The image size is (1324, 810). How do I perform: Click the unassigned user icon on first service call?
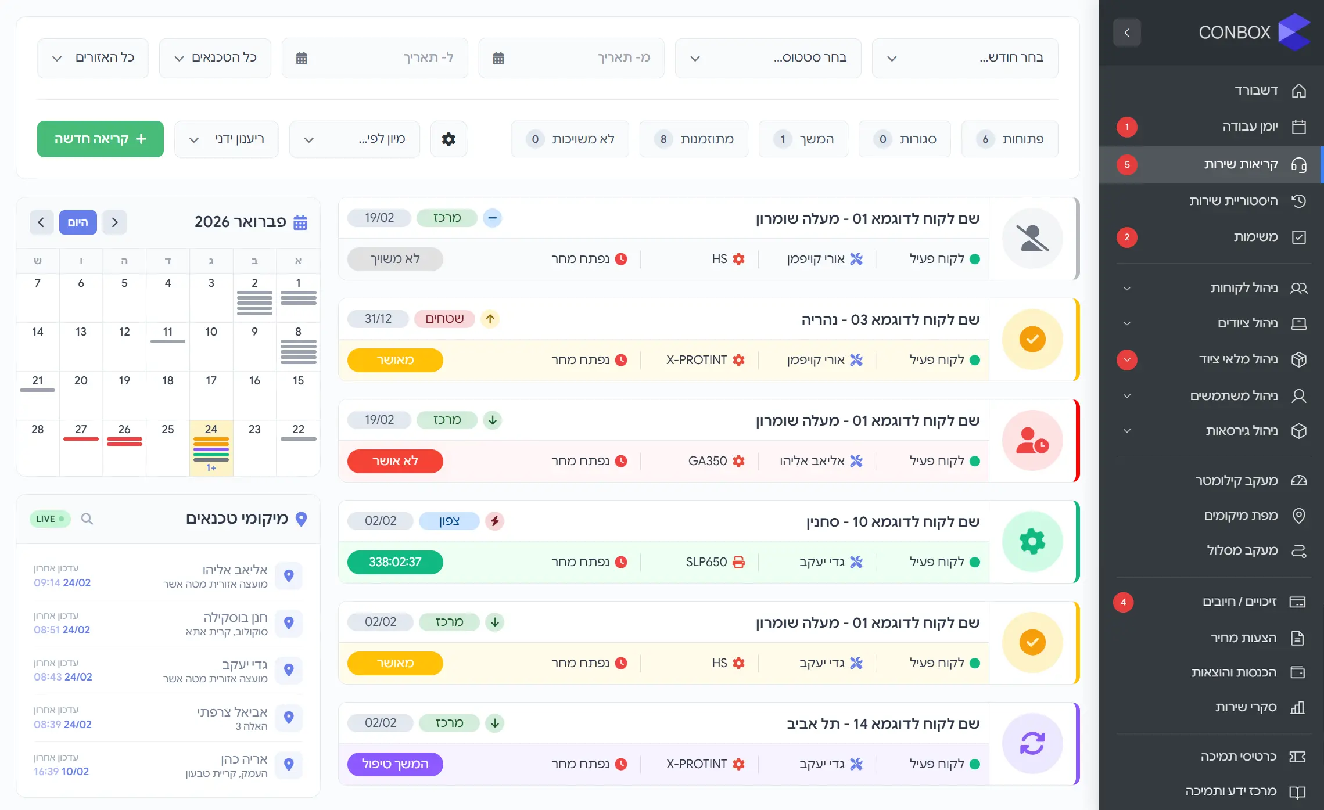[x=1032, y=239]
